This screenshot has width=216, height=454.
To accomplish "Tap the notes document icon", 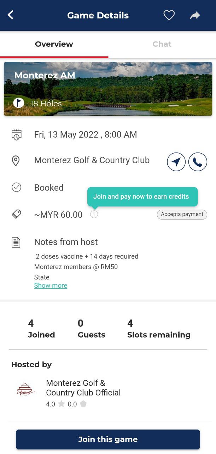I will click(x=16, y=242).
